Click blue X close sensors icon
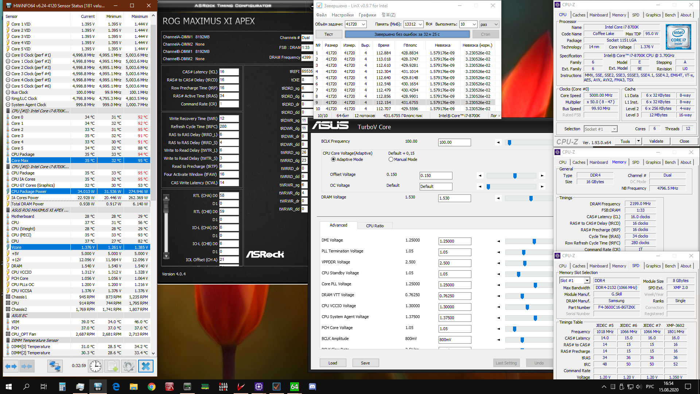 pos(146,366)
